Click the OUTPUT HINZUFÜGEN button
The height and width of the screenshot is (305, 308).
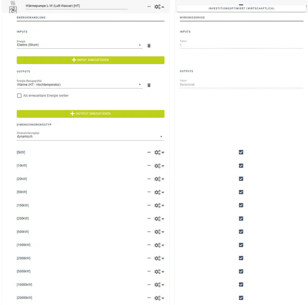pos(90,114)
